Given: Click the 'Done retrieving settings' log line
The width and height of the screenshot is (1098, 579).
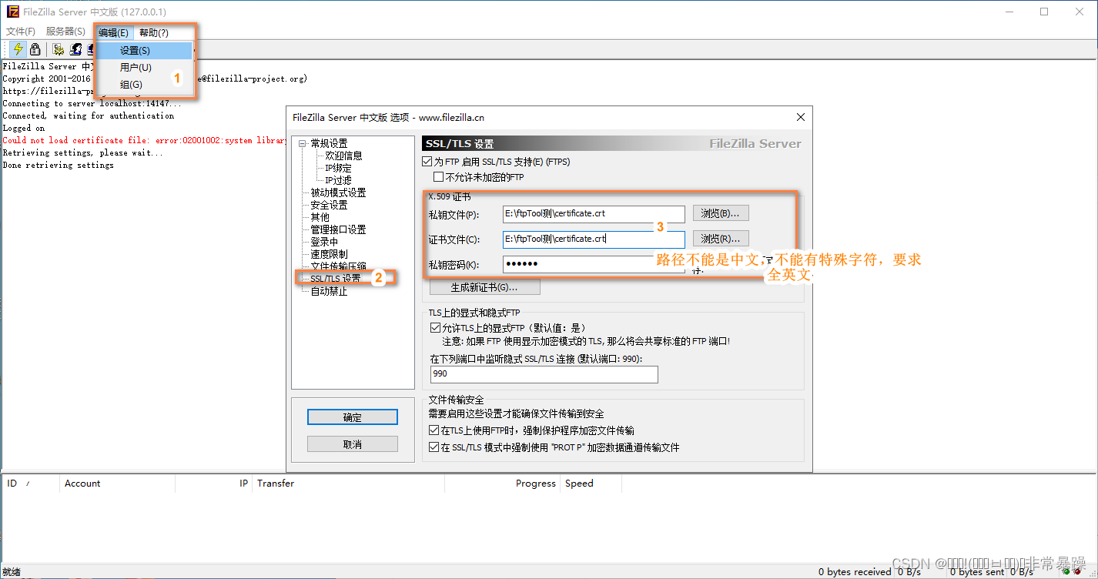Looking at the screenshot, I should point(58,165).
